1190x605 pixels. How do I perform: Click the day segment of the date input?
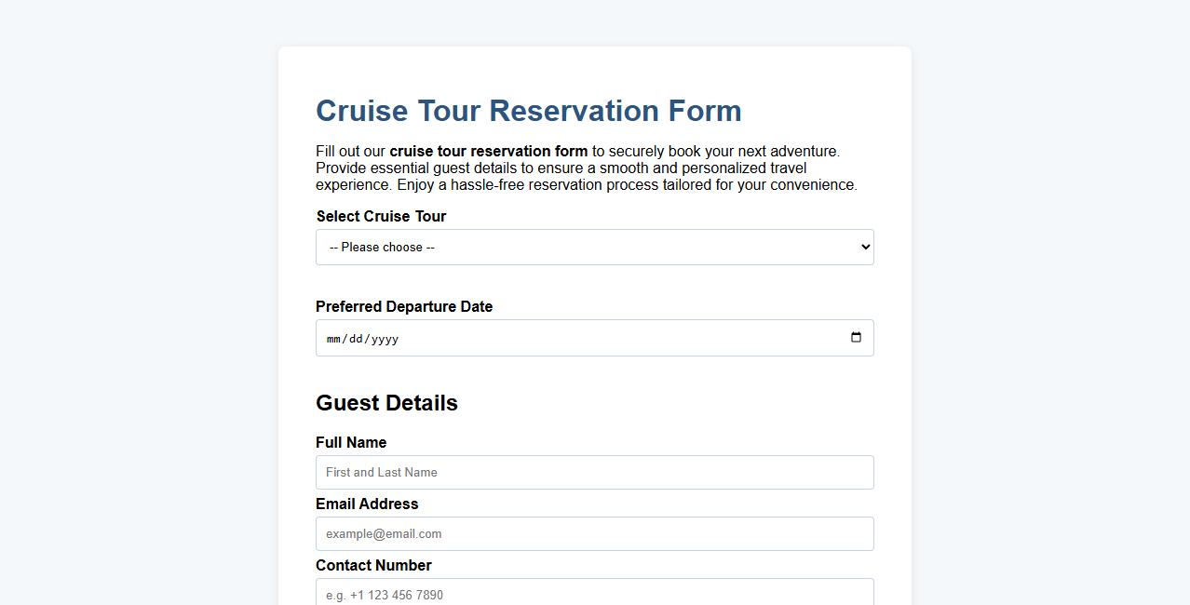pyautogui.click(x=357, y=339)
